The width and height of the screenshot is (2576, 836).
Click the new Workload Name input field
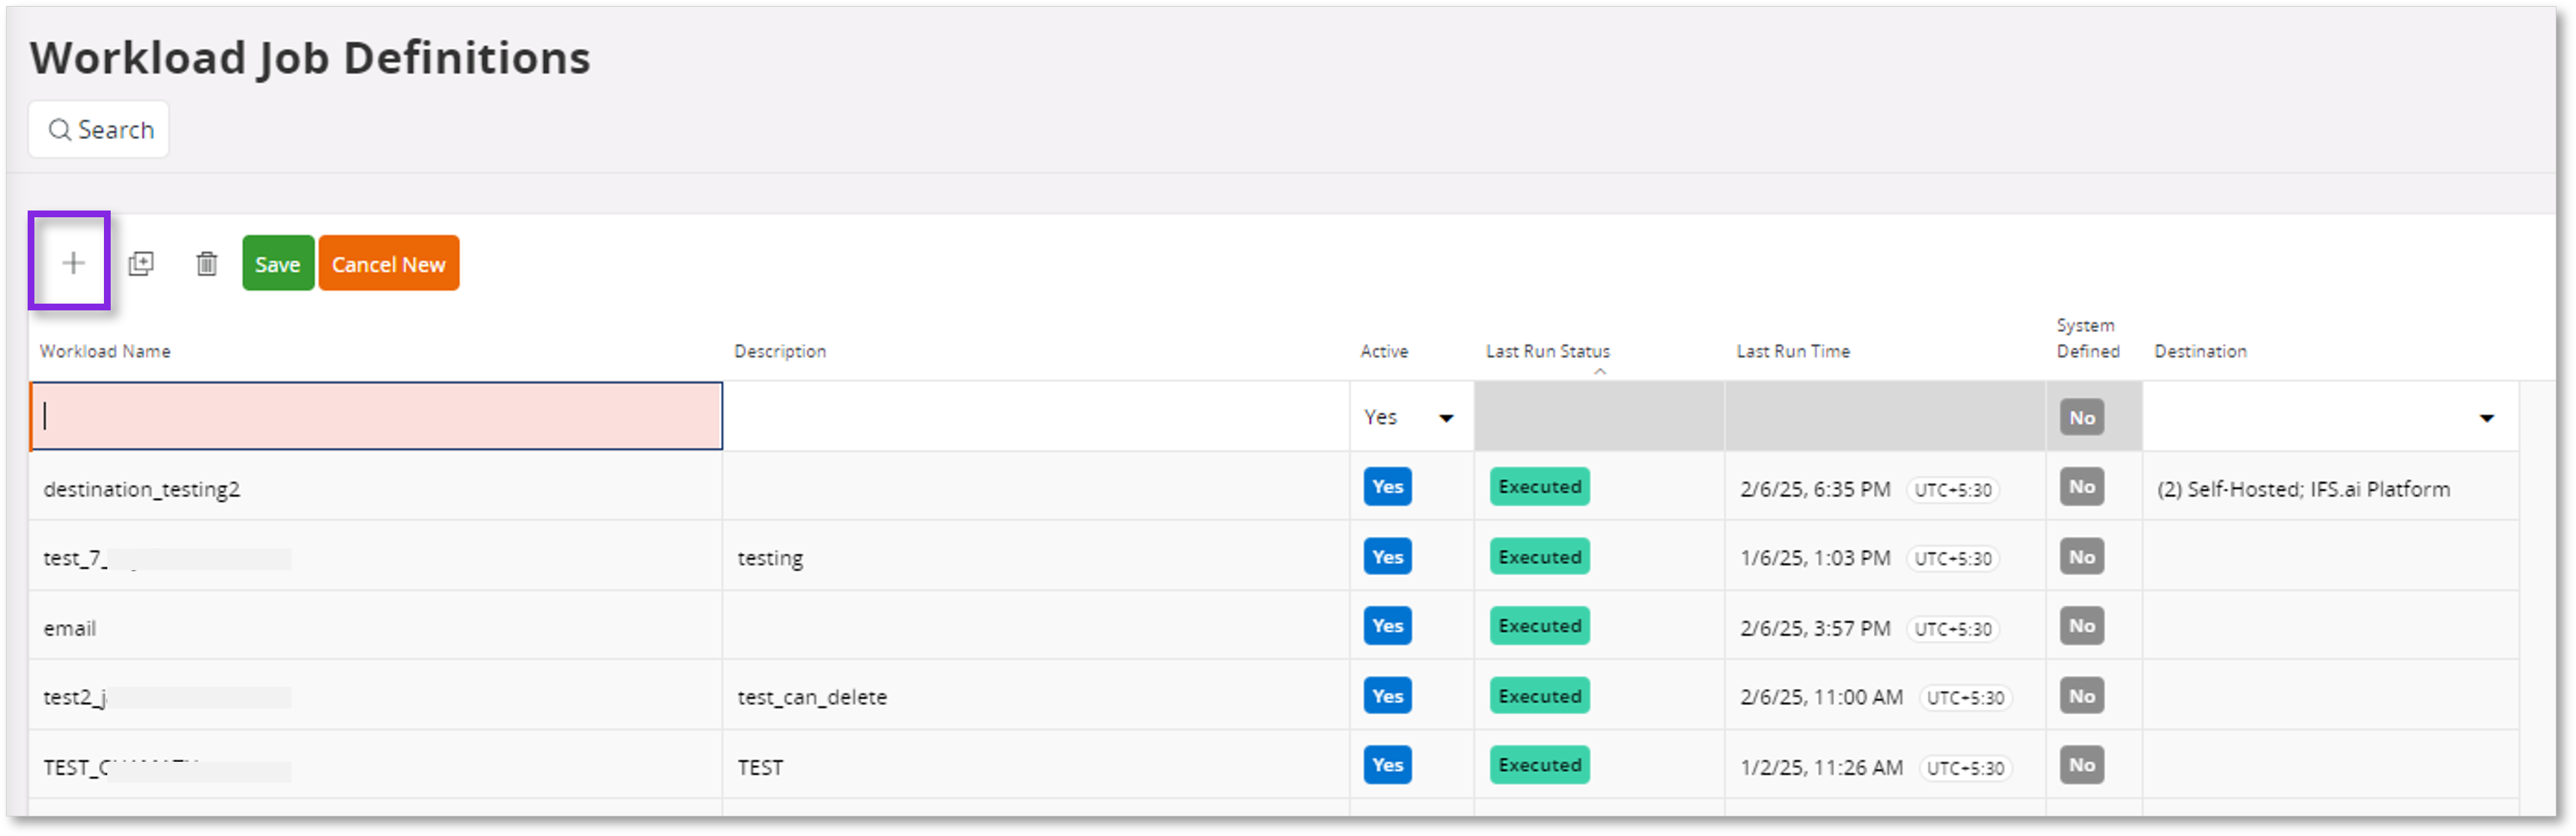coord(376,416)
